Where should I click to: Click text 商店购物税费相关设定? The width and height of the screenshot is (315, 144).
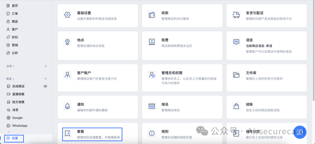pyautogui.click(x=177, y=46)
